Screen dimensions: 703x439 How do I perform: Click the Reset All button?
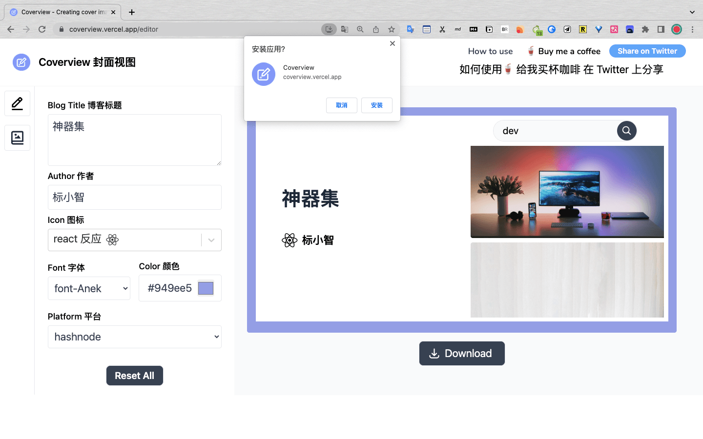point(135,376)
